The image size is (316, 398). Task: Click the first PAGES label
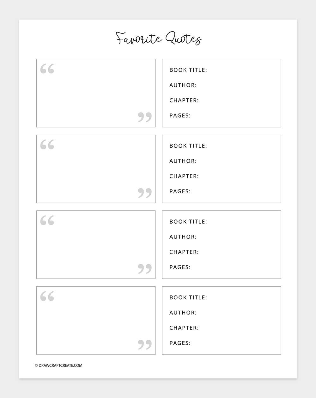coord(180,115)
